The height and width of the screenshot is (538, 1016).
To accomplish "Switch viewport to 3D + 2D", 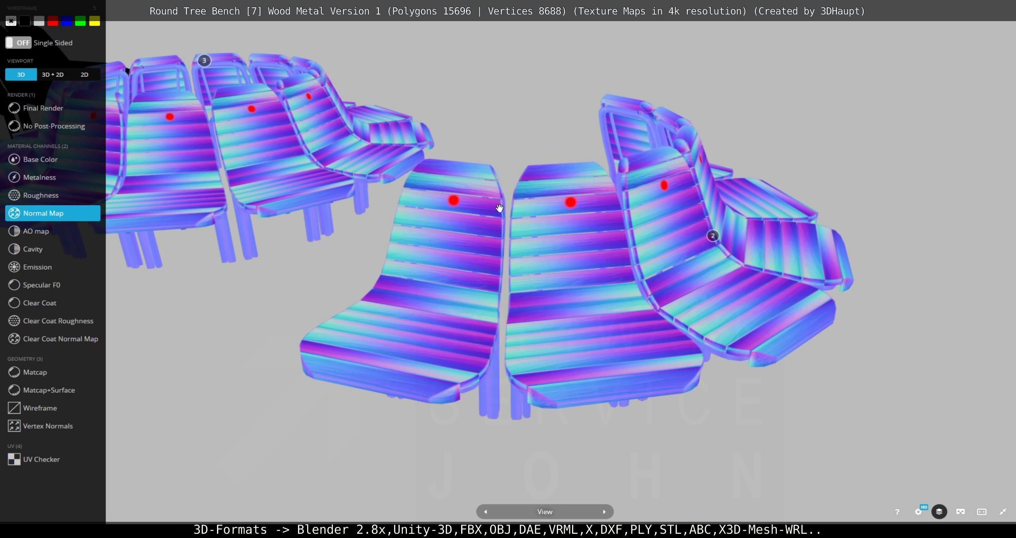I will pos(52,75).
